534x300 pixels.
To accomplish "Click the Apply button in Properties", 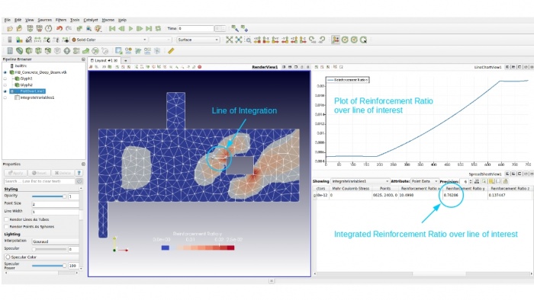I will coord(15,173).
